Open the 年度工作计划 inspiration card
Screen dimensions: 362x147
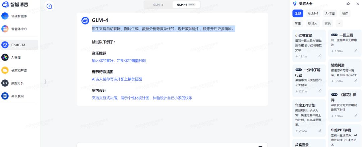pyautogui.click(x=309, y=118)
